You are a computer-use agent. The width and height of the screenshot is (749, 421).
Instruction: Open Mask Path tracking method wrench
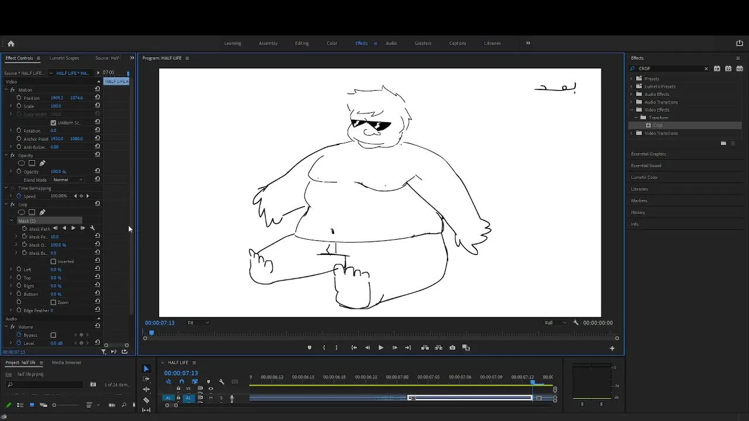[x=92, y=228]
